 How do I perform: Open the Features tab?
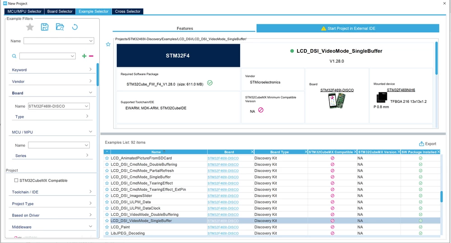coord(184,28)
